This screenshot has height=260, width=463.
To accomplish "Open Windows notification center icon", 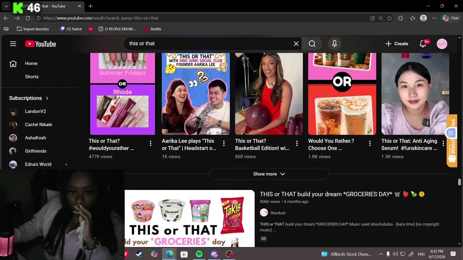I will click(453, 254).
